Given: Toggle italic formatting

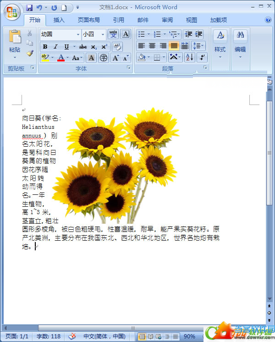Looking at the screenshot, I should click(x=56, y=47).
